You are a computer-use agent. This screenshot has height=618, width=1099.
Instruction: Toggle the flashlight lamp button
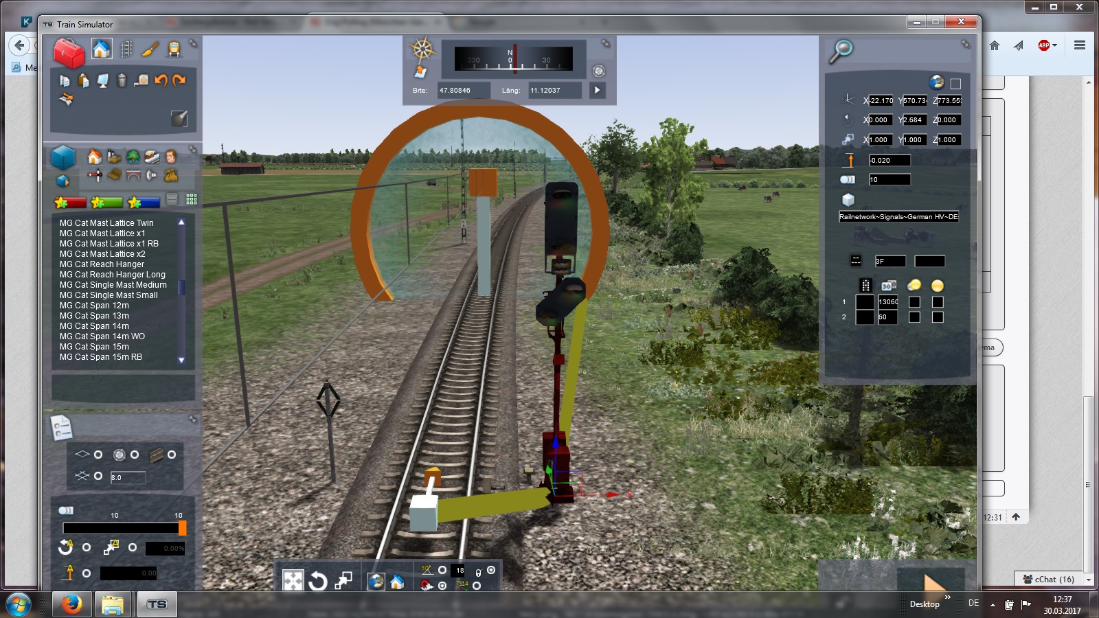pos(179,118)
